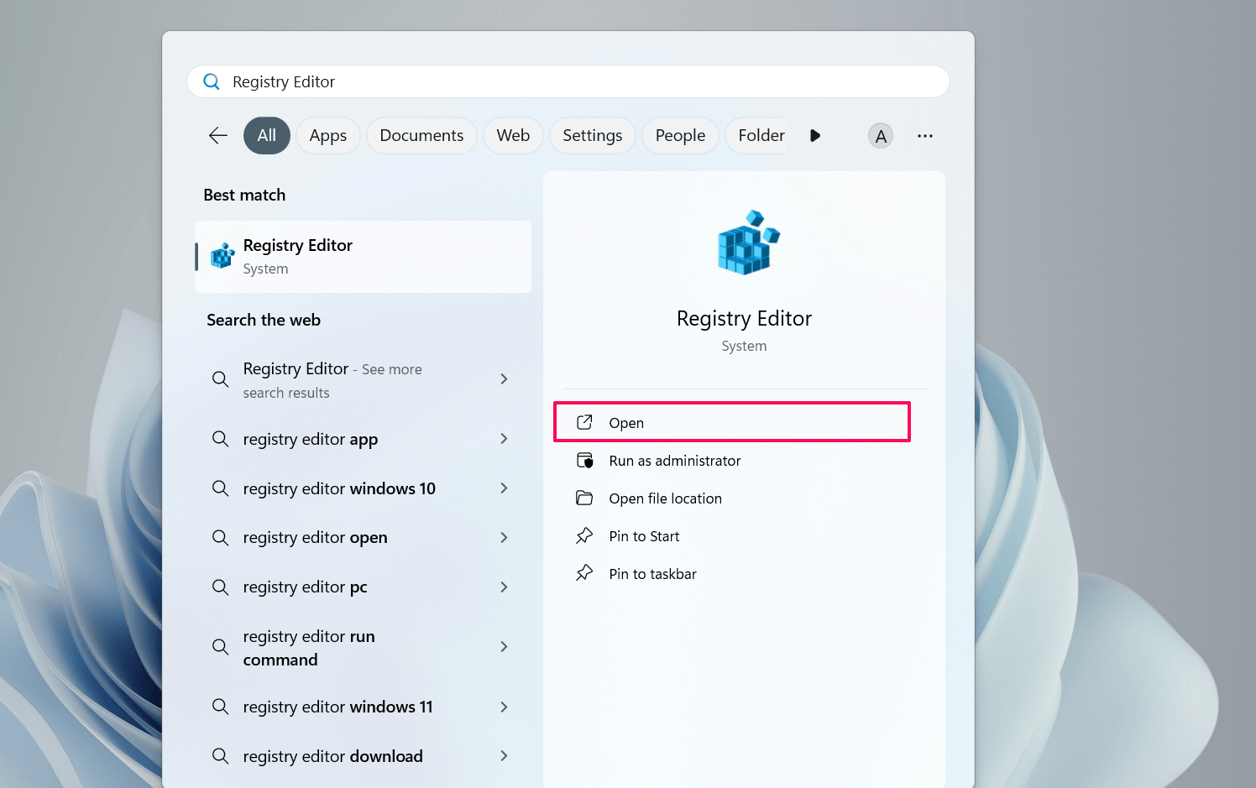Click the Registry Editor title in details pane

[745, 319]
